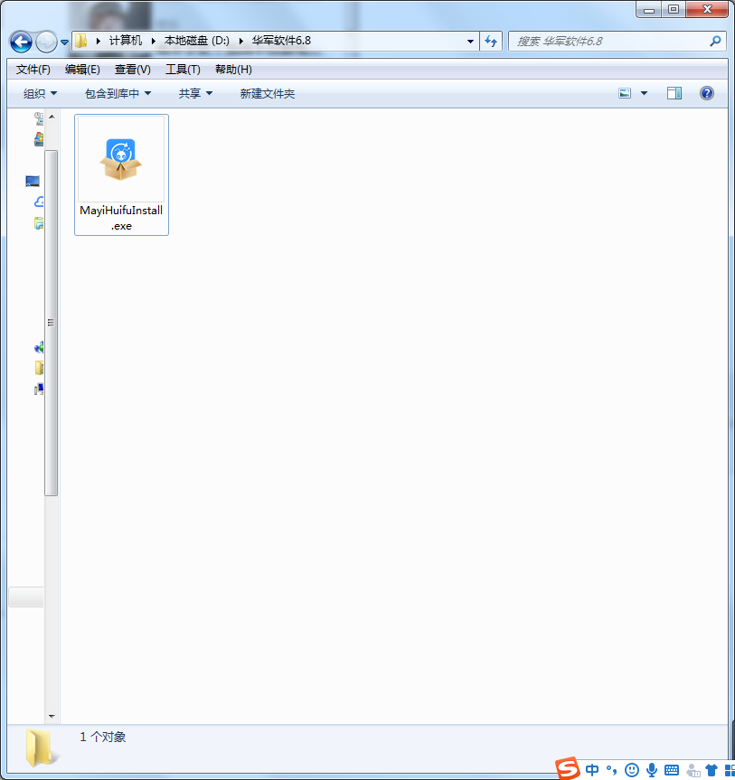This screenshot has height=780, width=735.
Task: Click the Refresh button beside address bar
Action: [491, 42]
